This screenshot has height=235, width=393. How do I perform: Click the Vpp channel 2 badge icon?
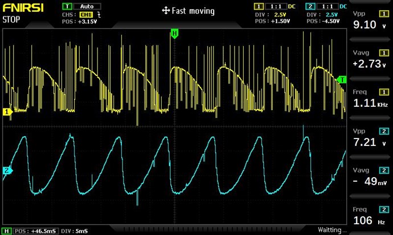point(384,131)
